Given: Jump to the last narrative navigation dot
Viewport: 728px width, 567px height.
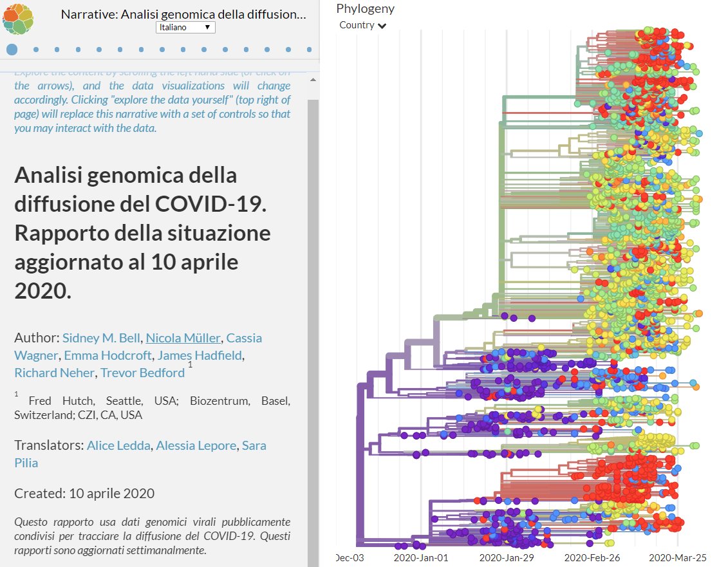Looking at the screenshot, I should pos(310,49).
